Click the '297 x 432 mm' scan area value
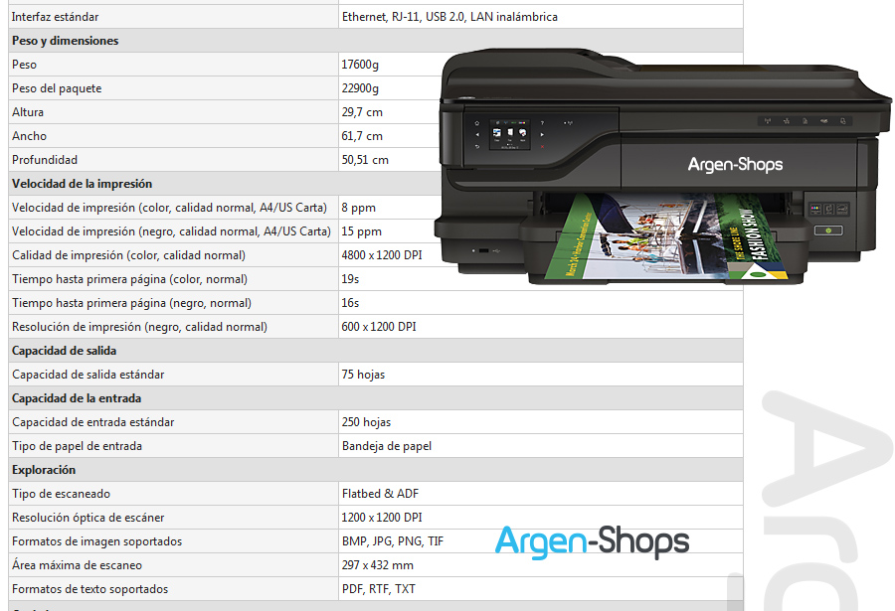The height and width of the screenshot is (611, 895). tap(378, 566)
